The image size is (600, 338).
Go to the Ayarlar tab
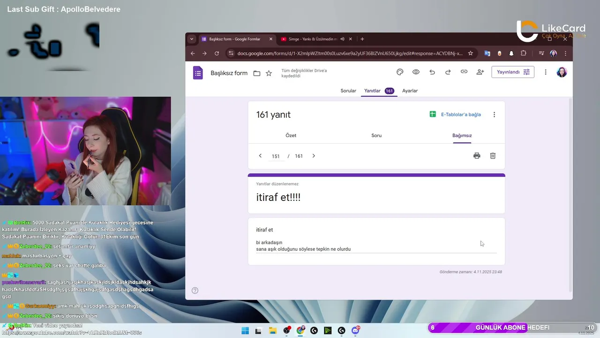[x=410, y=91]
